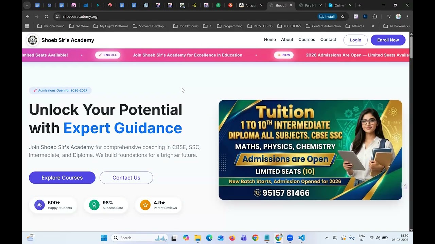Open a new browser tab
The width and height of the screenshot is (435, 244).
pyautogui.click(x=360, y=5)
